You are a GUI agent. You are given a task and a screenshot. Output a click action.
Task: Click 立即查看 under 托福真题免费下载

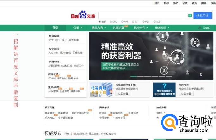coord(123,94)
